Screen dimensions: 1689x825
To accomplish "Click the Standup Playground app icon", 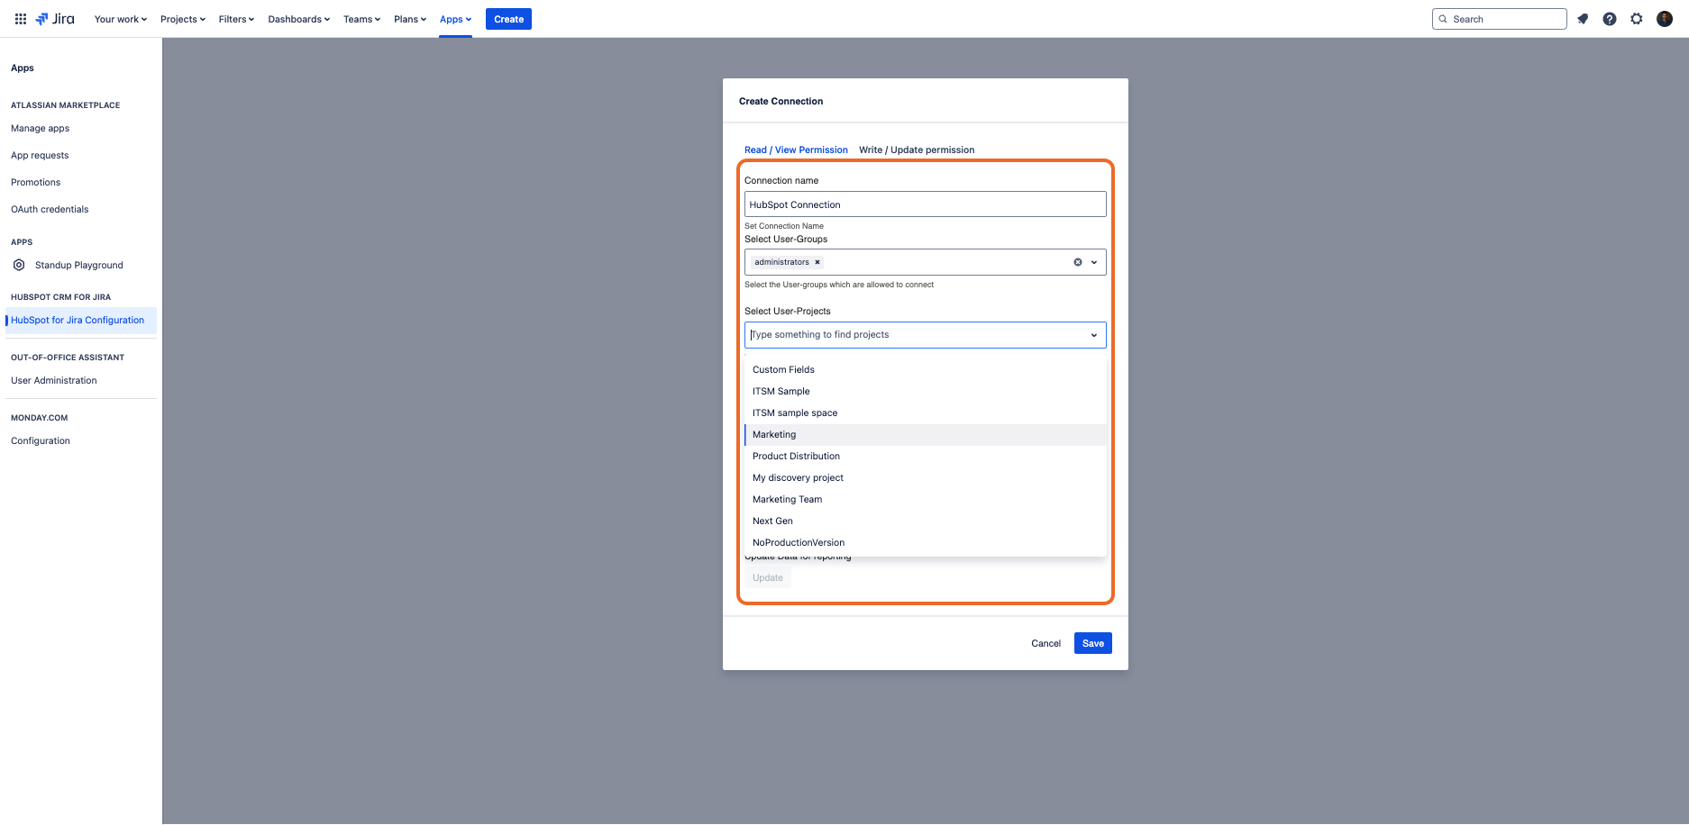I will point(19,265).
